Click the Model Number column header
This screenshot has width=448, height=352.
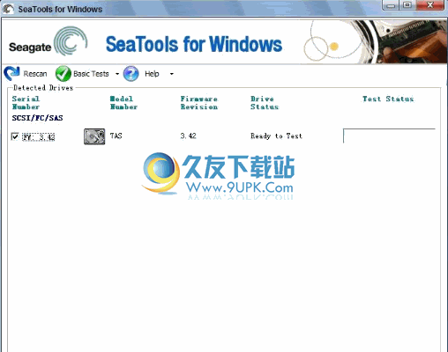[123, 103]
